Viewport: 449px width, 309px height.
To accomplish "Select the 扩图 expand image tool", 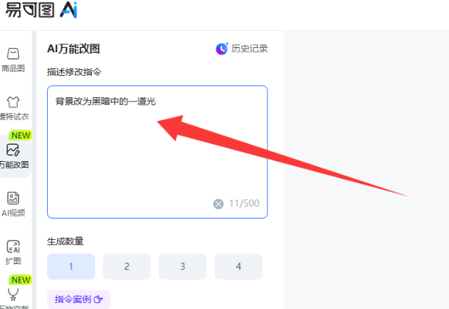I will tap(13, 246).
